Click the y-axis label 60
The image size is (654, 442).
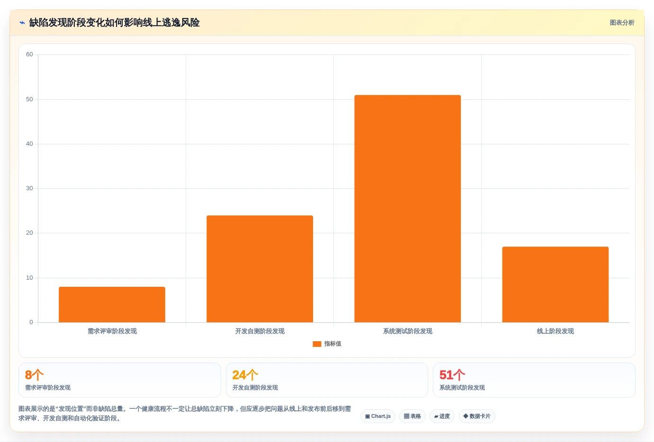(x=29, y=54)
